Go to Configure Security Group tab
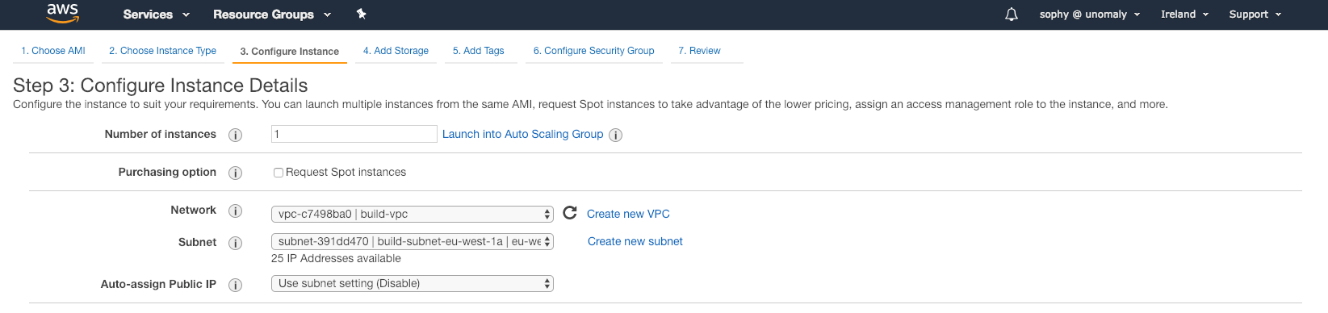Viewport: 1328px width, 313px height. 593,51
